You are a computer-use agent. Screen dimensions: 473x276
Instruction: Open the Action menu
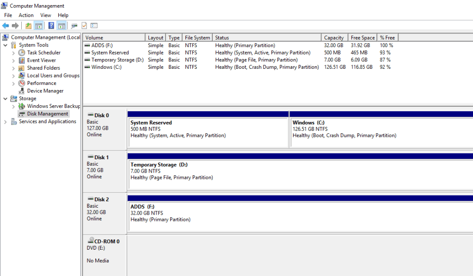coord(26,15)
